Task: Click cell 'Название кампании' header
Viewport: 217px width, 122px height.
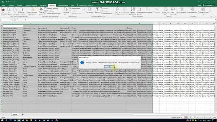Action: (x=13, y=28)
